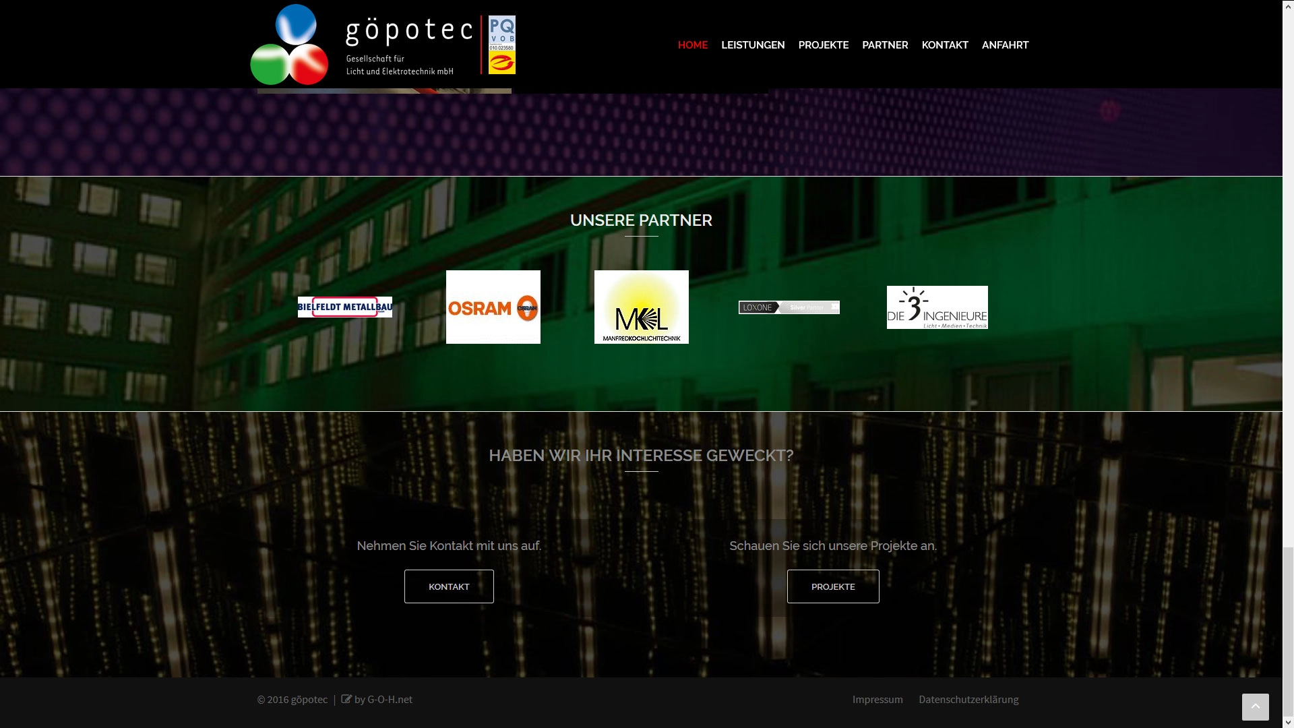Open the Impressum footer link
Viewport: 1294px width, 728px height.
877,700
